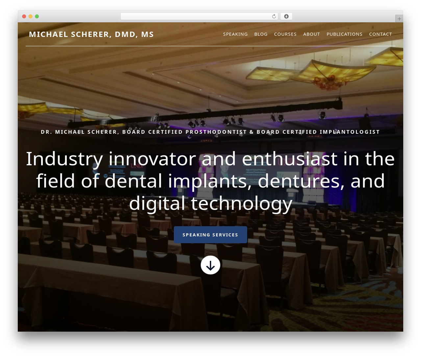Minimize the window with the yellow button
Screen dimensions: 421x357
point(30,16)
